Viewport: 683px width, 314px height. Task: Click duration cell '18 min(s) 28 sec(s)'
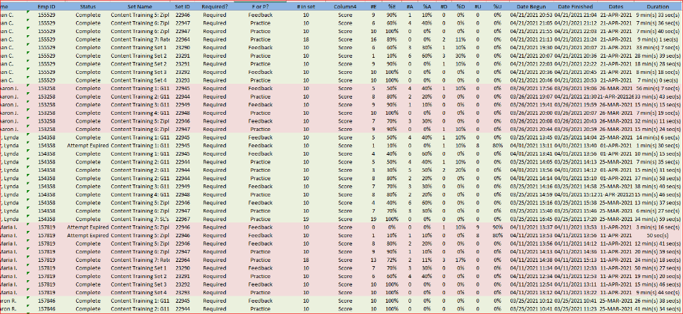(658, 63)
